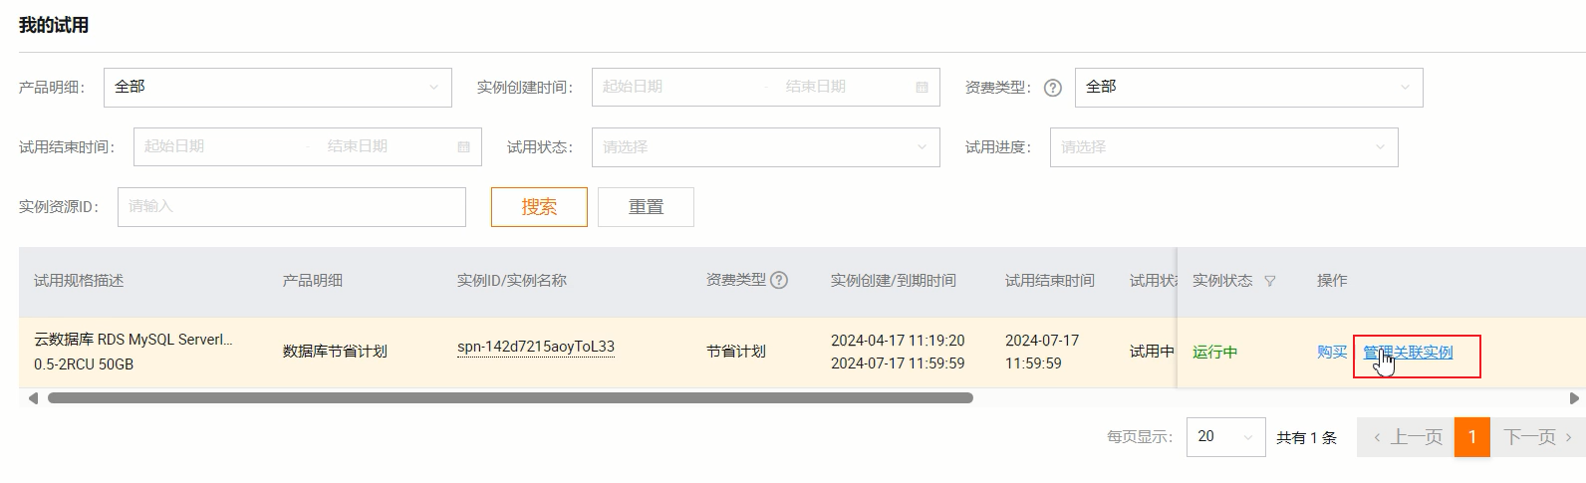This screenshot has width=1586, height=483.
Task: Expand the 试用进度 dropdown
Action: coord(1223,147)
